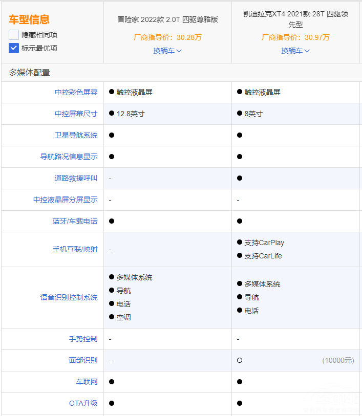Check the 隐藏相同项 checkbox
This screenshot has width=362, height=416.
click(x=14, y=35)
